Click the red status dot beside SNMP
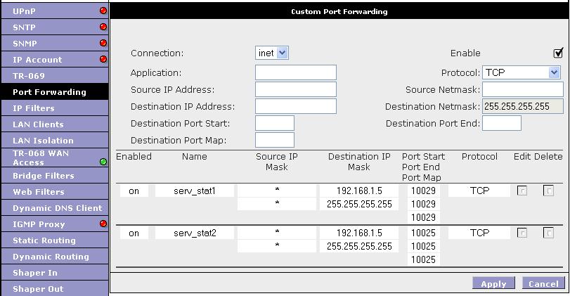Screen dimensions: 570x296 pos(103,43)
